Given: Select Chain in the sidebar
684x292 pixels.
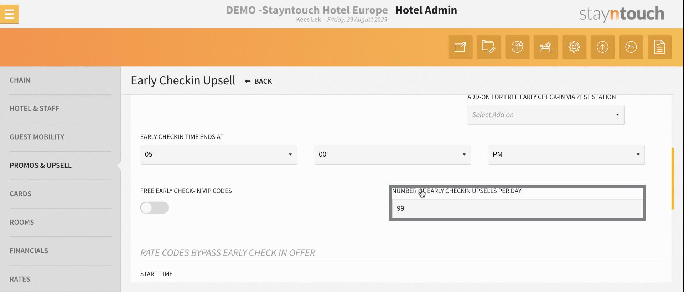Looking at the screenshot, I should click(x=20, y=80).
